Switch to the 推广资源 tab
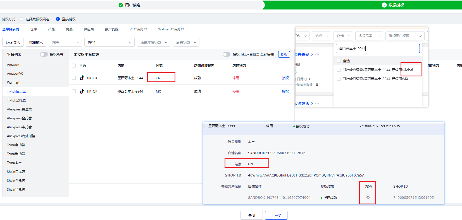The image size is (462, 220). 112,29
